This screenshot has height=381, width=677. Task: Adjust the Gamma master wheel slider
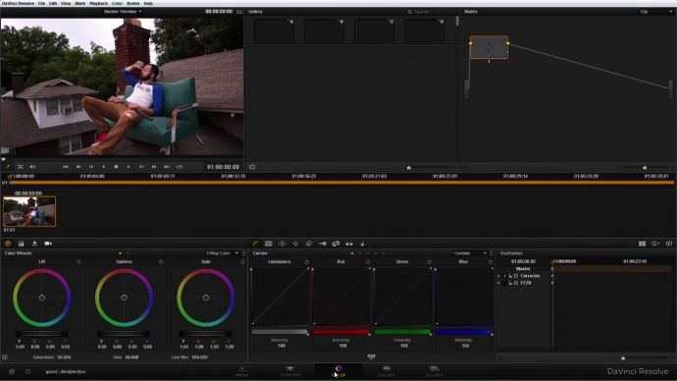[x=124, y=334]
